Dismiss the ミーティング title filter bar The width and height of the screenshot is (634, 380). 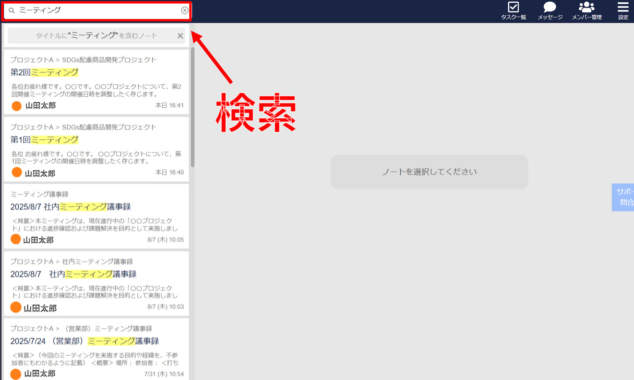180,36
